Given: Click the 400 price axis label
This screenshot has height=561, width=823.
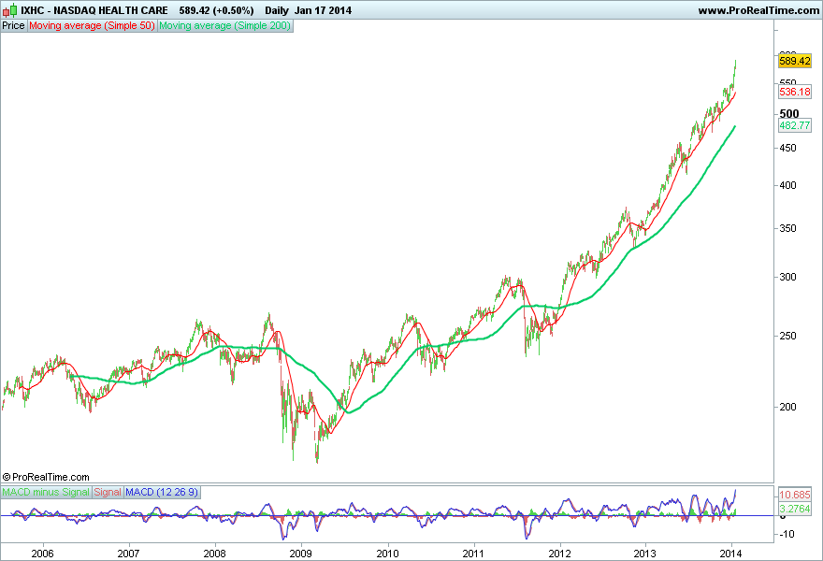Looking at the screenshot, I should tap(787, 185).
